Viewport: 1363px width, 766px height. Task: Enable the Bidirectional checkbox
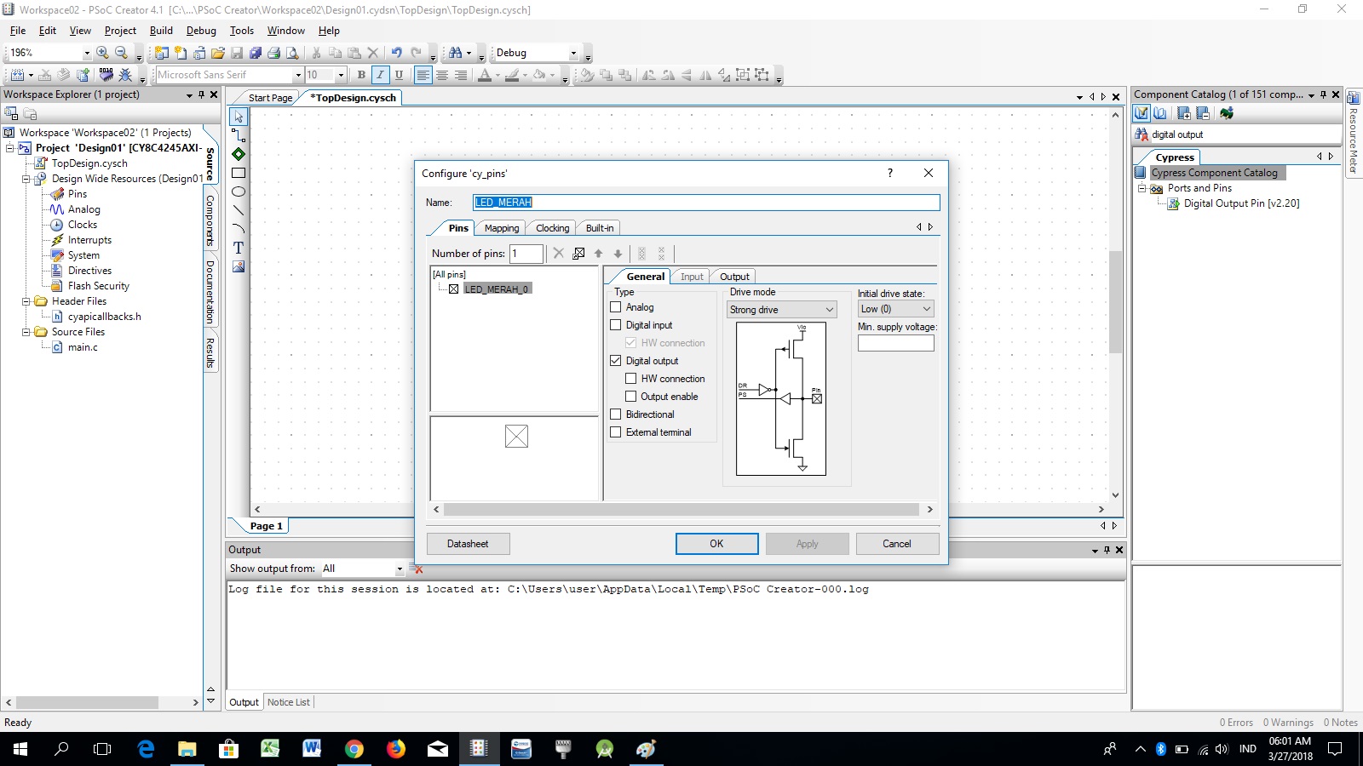(x=616, y=414)
